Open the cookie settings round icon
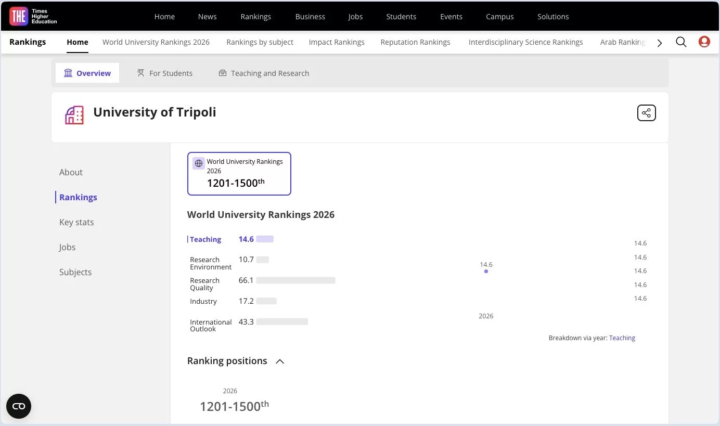Screen dimensions: 720x426 pyautogui.click(x=19, y=406)
